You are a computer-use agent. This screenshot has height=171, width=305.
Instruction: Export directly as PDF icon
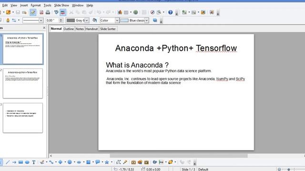[41, 12]
